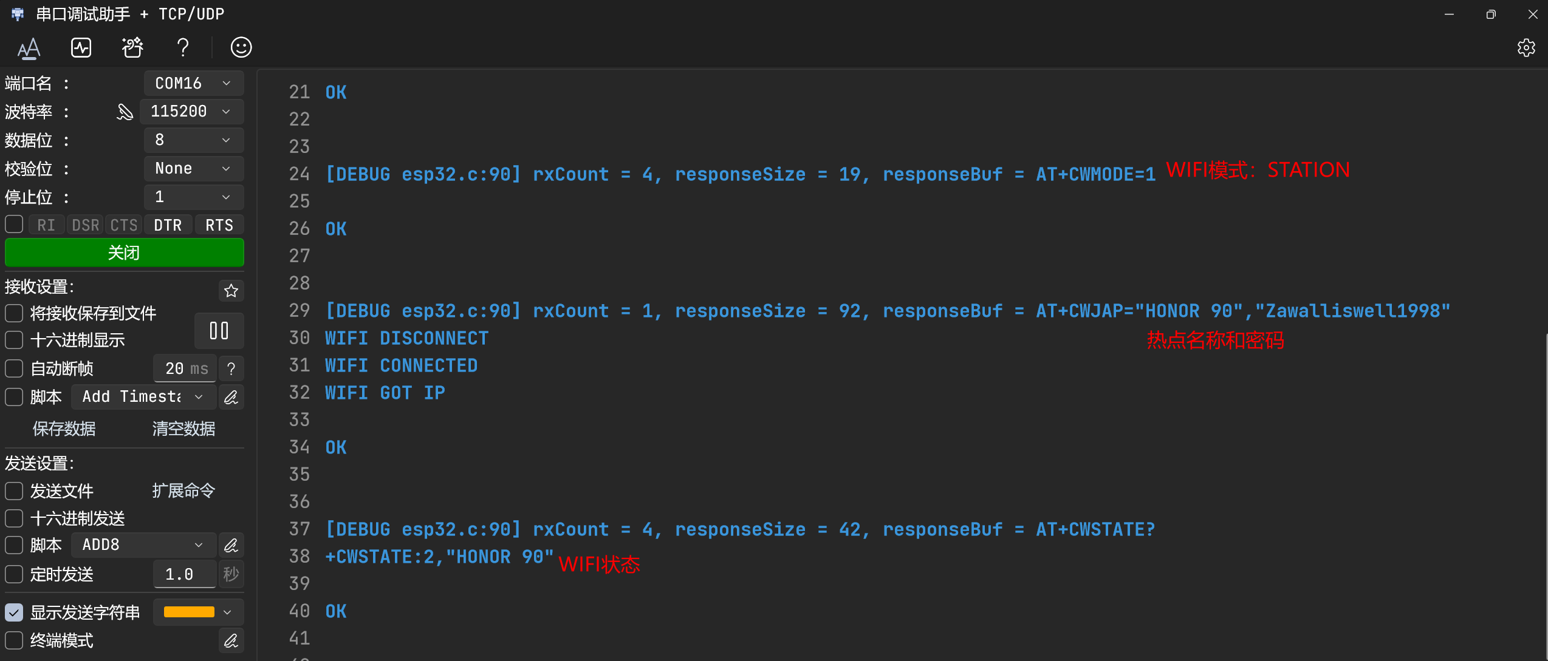
Task: Click the OK response on line 40
Action: 336,611
